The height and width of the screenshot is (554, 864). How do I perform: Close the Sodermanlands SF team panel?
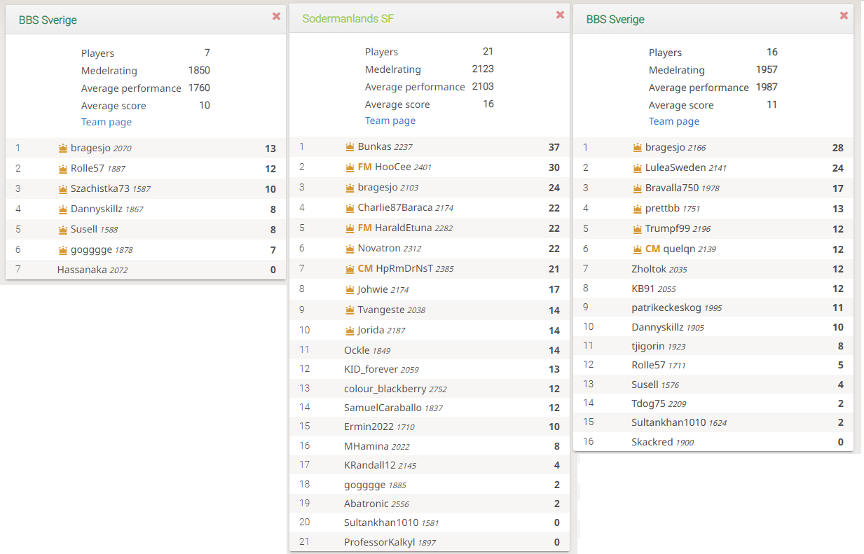coord(560,15)
